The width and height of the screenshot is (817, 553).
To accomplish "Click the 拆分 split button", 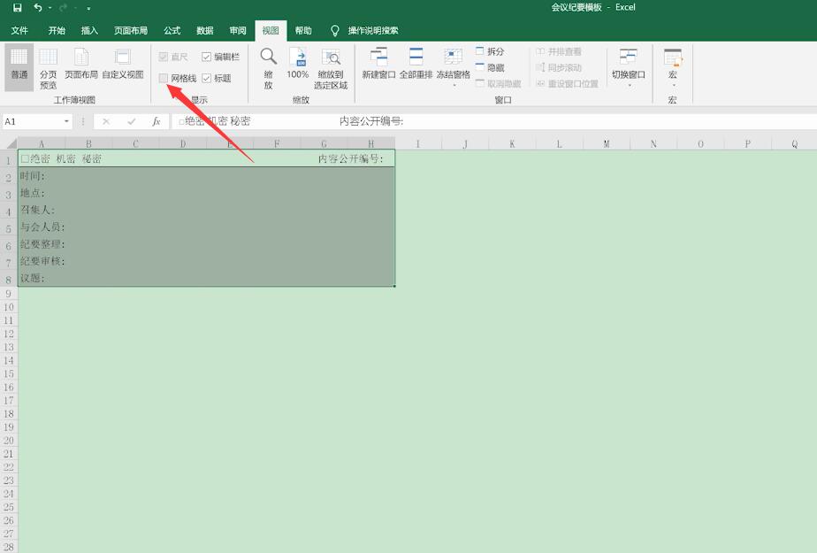I will click(x=490, y=51).
